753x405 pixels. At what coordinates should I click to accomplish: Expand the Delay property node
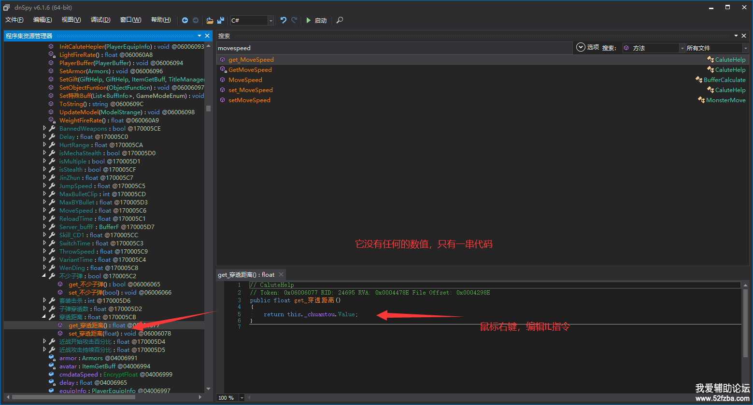click(x=45, y=136)
